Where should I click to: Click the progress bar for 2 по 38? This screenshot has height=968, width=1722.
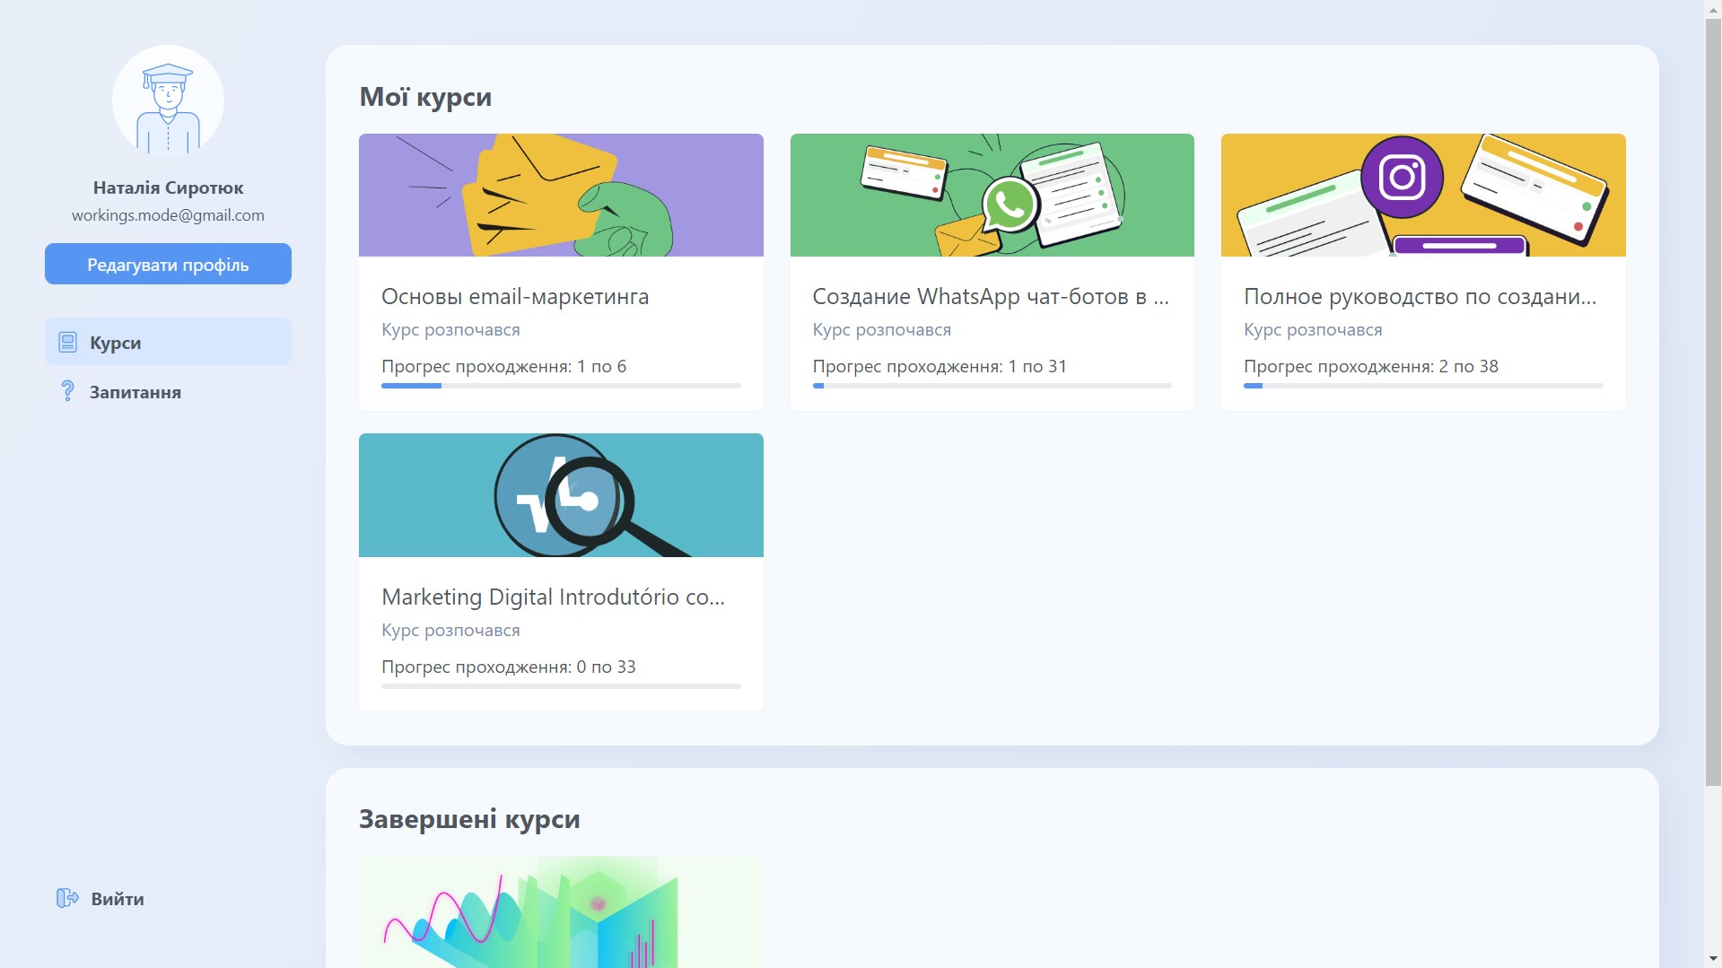[1423, 386]
